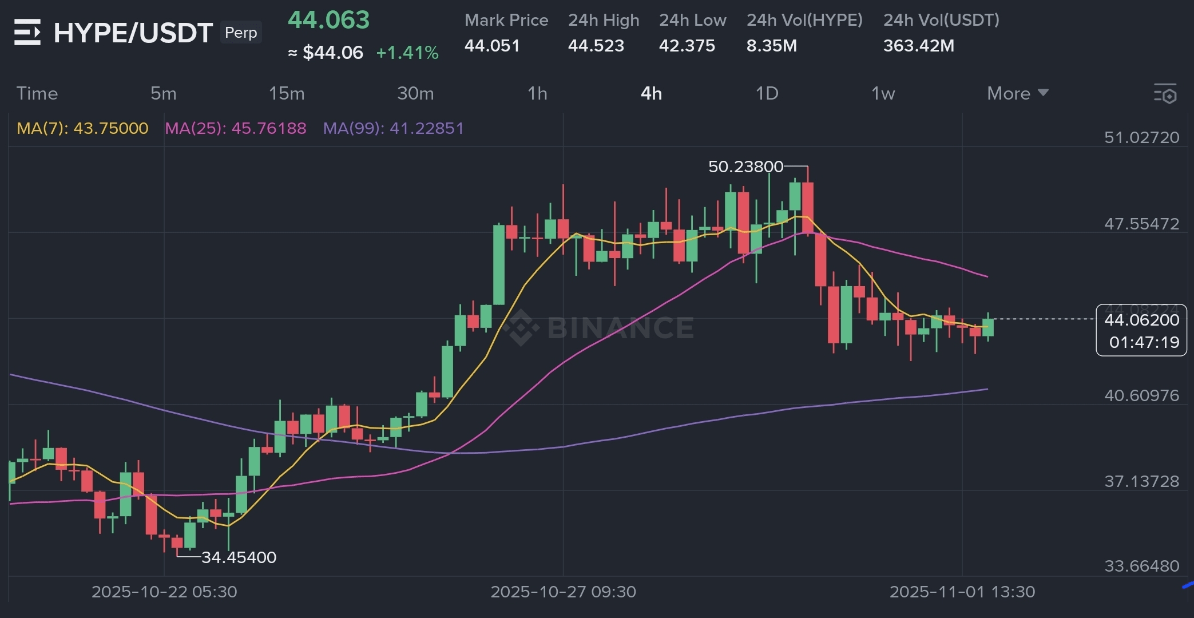Open the hamburger menu beside HYPE/USDT
The width and height of the screenshot is (1194, 618).
pyautogui.click(x=27, y=32)
